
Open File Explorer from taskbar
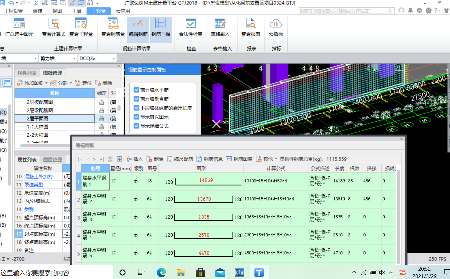(x=181, y=273)
